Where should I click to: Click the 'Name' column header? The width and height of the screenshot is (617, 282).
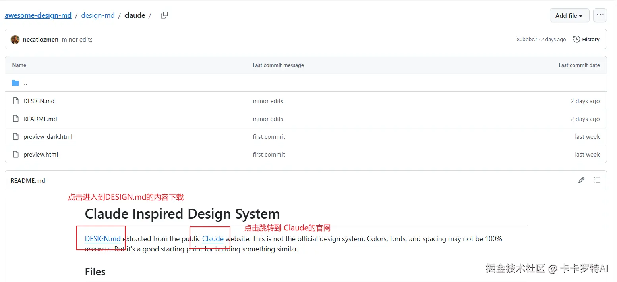(x=19, y=65)
